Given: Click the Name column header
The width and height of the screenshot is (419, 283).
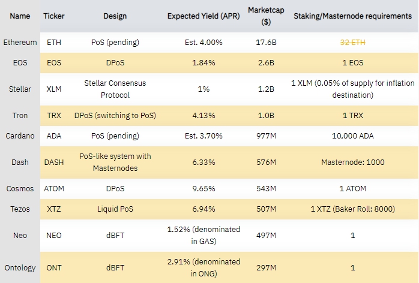Looking at the screenshot, I should (x=19, y=16).
